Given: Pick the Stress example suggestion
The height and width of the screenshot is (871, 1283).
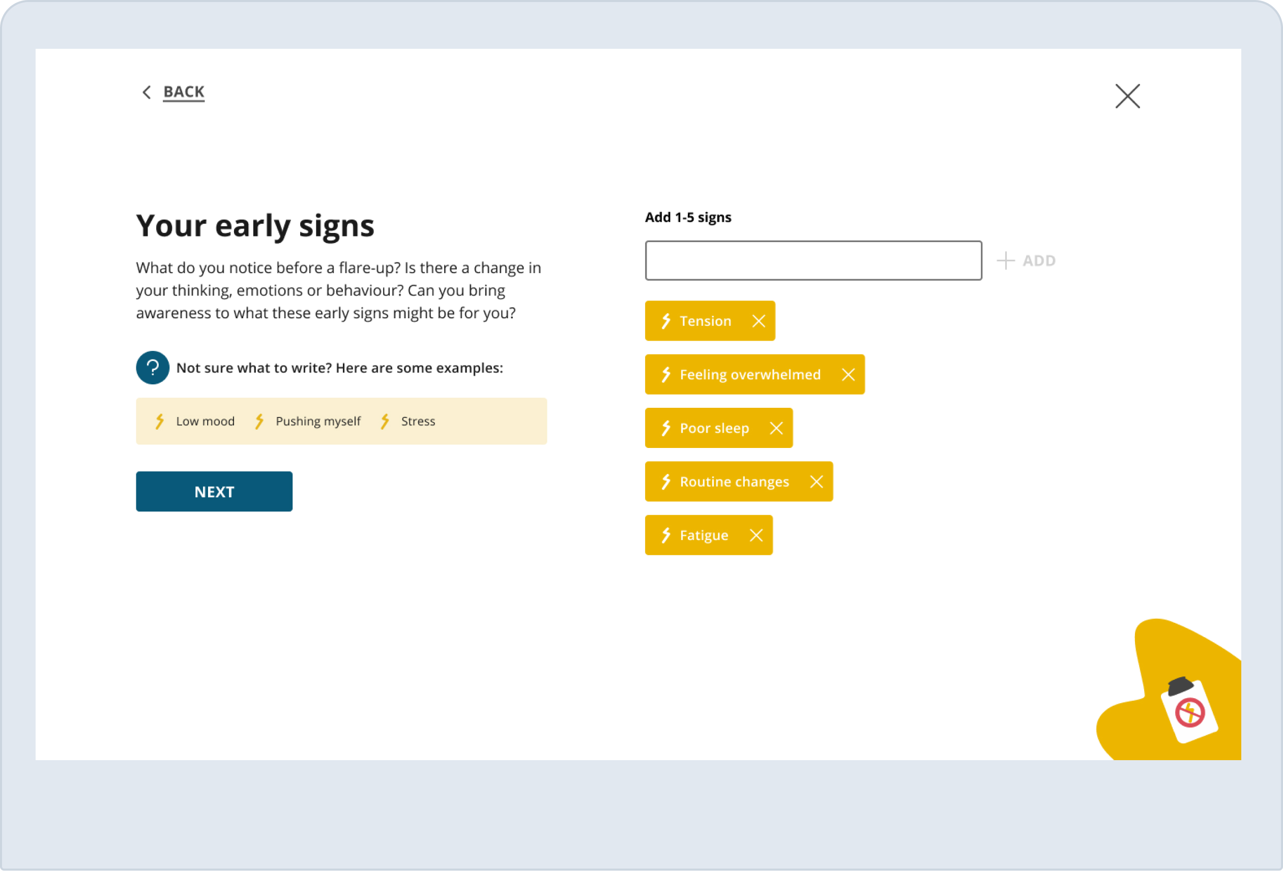Looking at the screenshot, I should 418,422.
